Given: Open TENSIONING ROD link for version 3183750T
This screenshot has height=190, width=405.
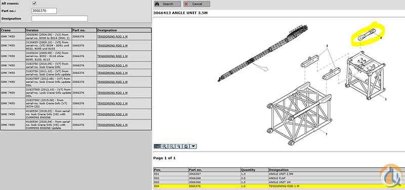Looking at the screenshot, I should [112, 82].
